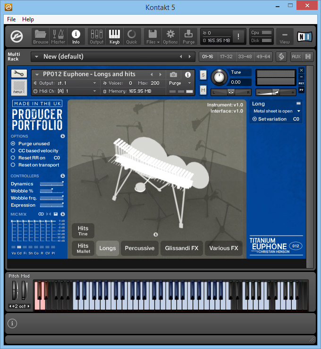The image size is (321, 349).
Task: Open the KSP multi script editor
Action: pos(281,57)
